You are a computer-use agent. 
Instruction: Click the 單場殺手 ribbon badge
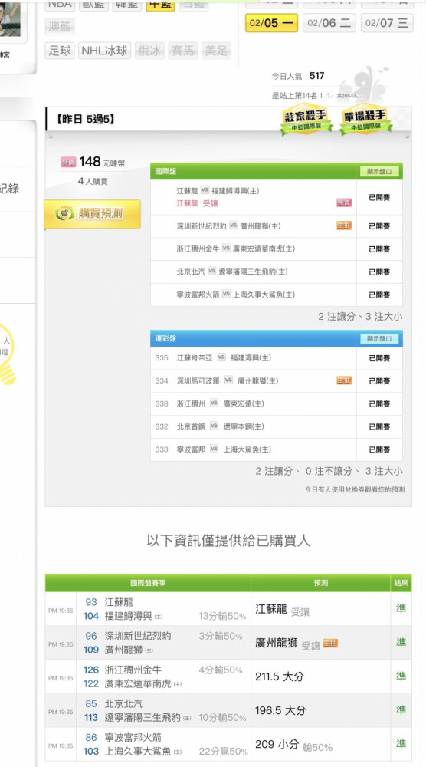pos(365,120)
